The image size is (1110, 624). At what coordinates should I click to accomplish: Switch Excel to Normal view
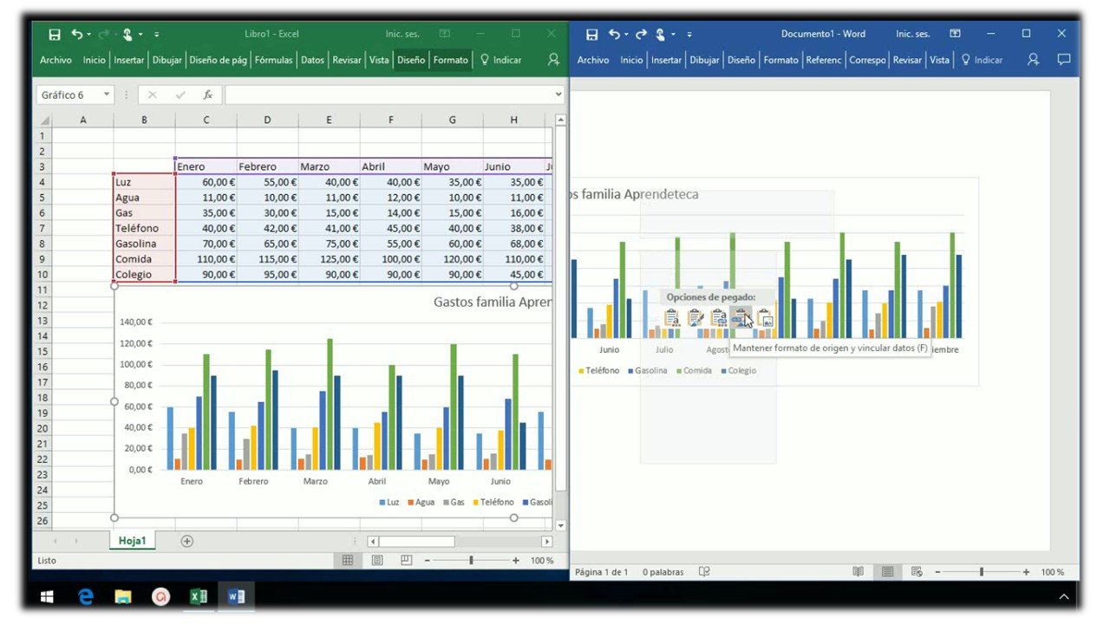[x=348, y=561]
